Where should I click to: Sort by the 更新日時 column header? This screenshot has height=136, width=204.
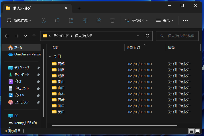click(134, 48)
